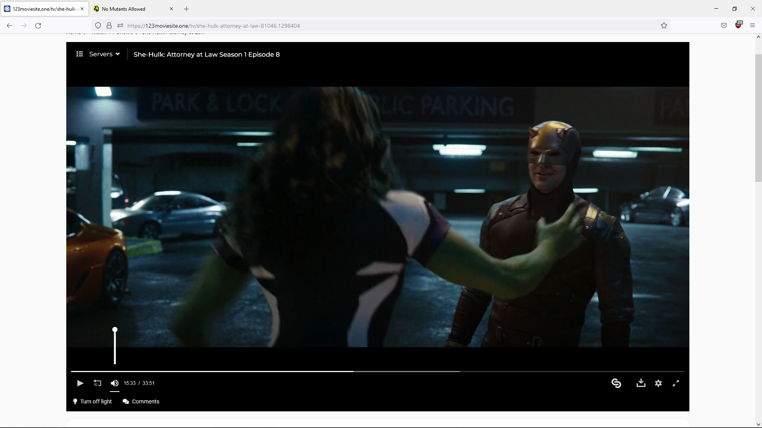Image resolution: width=762 pixels, height=428 pixels.
Task: Open video player settings gear
Action: click(x=658, y=383)
